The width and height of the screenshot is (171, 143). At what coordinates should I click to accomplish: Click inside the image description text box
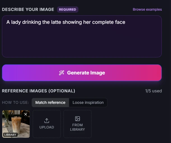82,36
